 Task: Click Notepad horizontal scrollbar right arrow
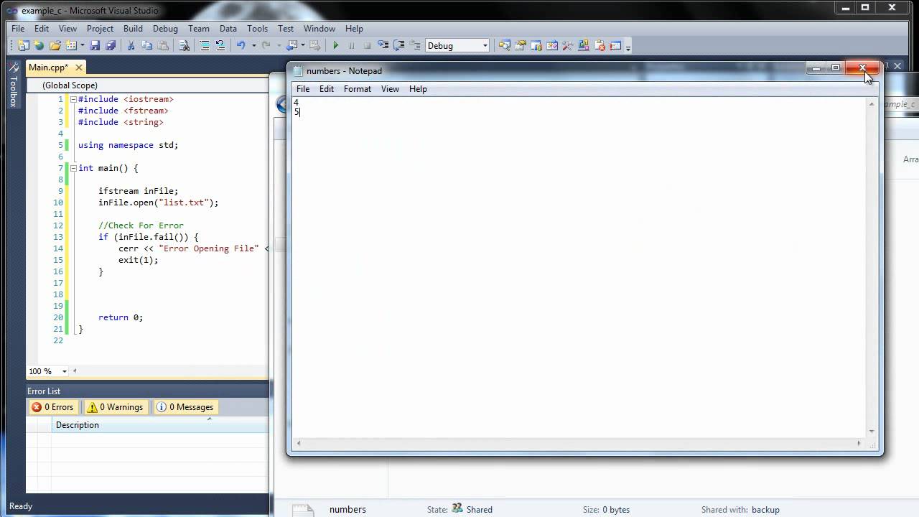(859, 443)
